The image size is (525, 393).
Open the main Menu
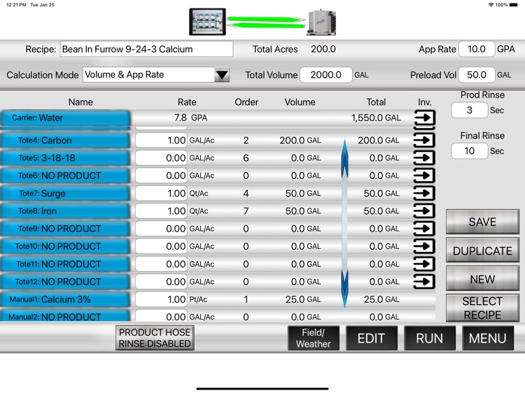(x=488, y=338)
